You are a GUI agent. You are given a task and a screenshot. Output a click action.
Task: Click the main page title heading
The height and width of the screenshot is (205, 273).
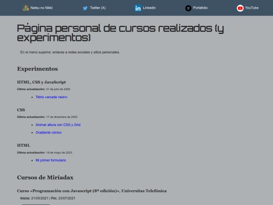tap(120, 33)
